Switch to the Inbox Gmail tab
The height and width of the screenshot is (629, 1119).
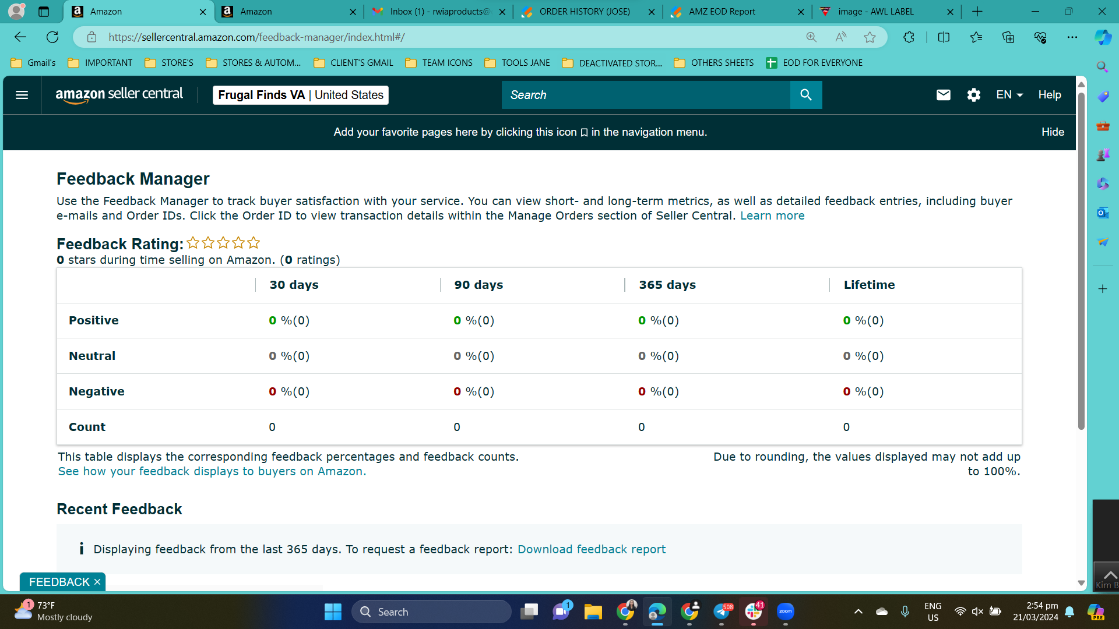click(439, 12)
